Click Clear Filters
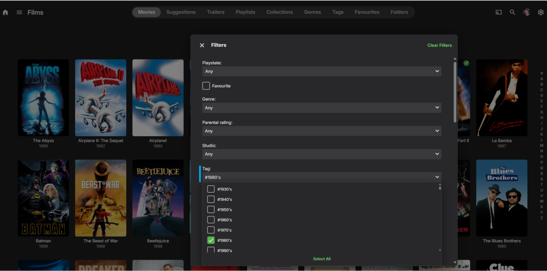Screen dimensions: 547x271 point(439,45)
